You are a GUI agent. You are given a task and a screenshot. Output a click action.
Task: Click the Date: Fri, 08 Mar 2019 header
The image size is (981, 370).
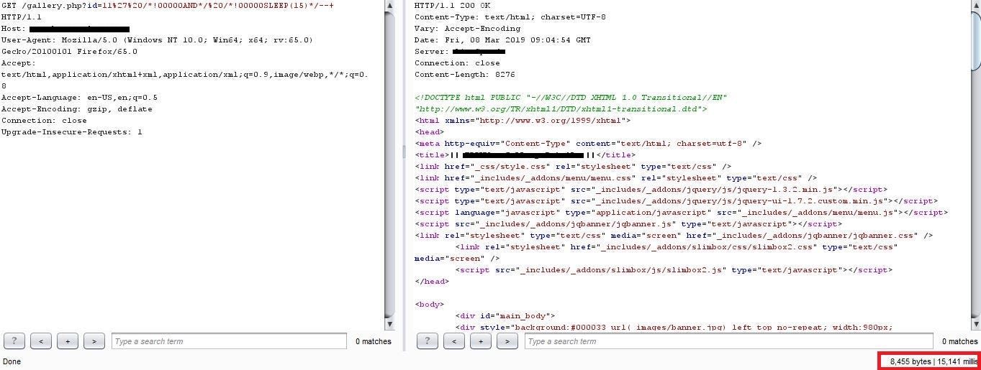tap(502, 40)
